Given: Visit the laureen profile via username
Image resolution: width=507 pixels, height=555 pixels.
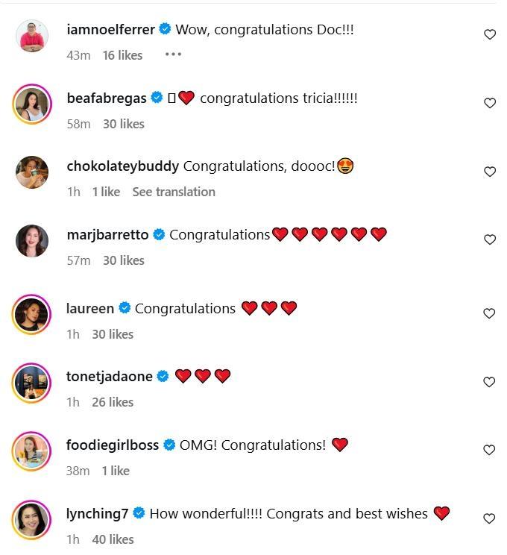Looking at the screenshot, I should [x=90, y=308].
